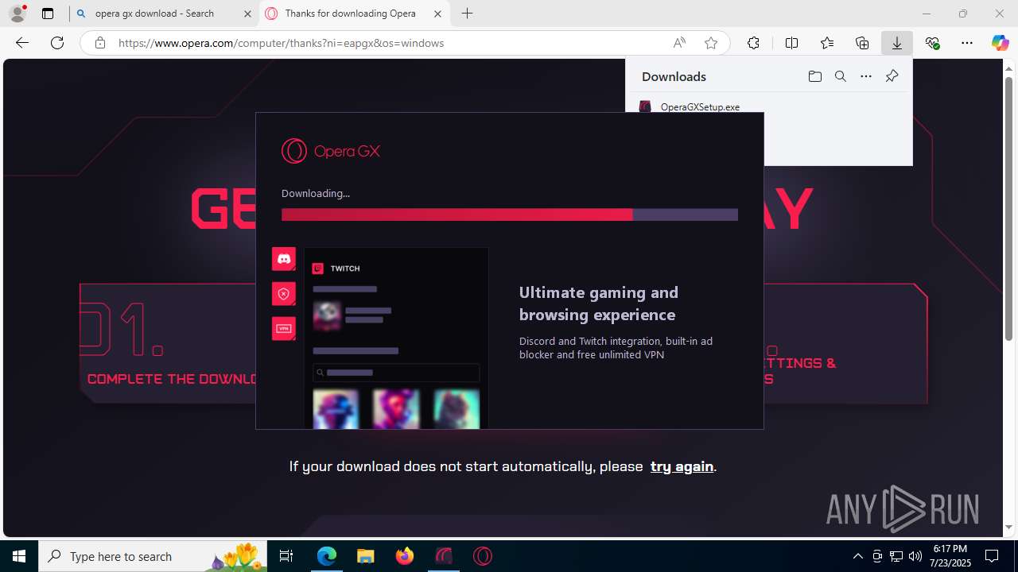Image resolution: width=1018 pixels, height=572 pixels.
Task: Toggle Split screen view
Action: (x=791, y=43)
